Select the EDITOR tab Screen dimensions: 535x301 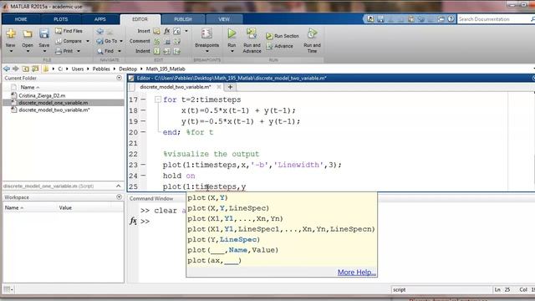tap(140, 19)
